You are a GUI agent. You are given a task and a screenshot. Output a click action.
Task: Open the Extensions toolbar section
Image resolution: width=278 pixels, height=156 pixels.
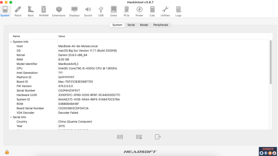[59, 11]
